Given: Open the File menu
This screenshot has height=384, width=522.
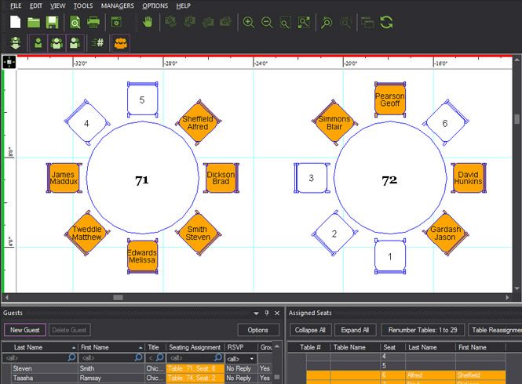Looking at the screenshot, I should [16, 5].
